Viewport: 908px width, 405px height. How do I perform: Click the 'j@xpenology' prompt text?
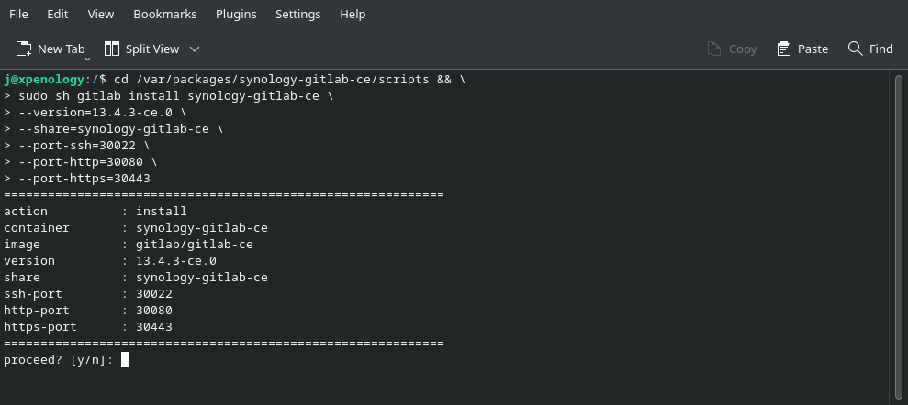[44, 80]
